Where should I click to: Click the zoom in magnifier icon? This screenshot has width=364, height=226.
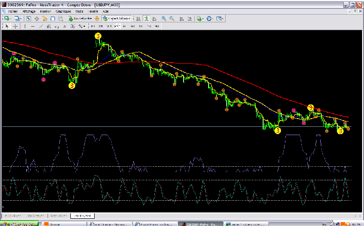tap(164, 18)
